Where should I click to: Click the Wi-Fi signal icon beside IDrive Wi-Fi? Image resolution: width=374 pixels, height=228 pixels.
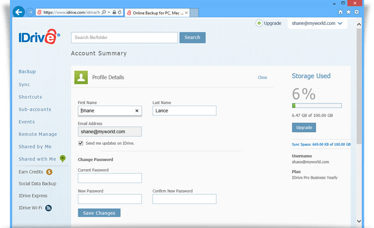tap(48, 208)
